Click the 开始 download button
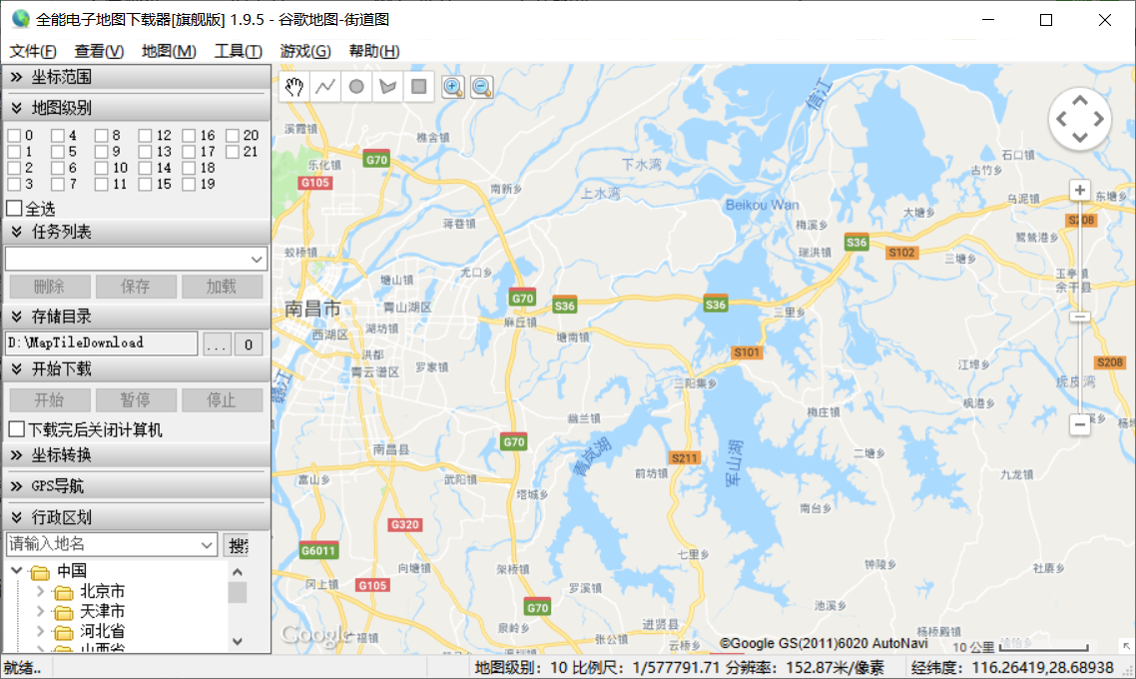1136x679 pixels. point(49,400)
